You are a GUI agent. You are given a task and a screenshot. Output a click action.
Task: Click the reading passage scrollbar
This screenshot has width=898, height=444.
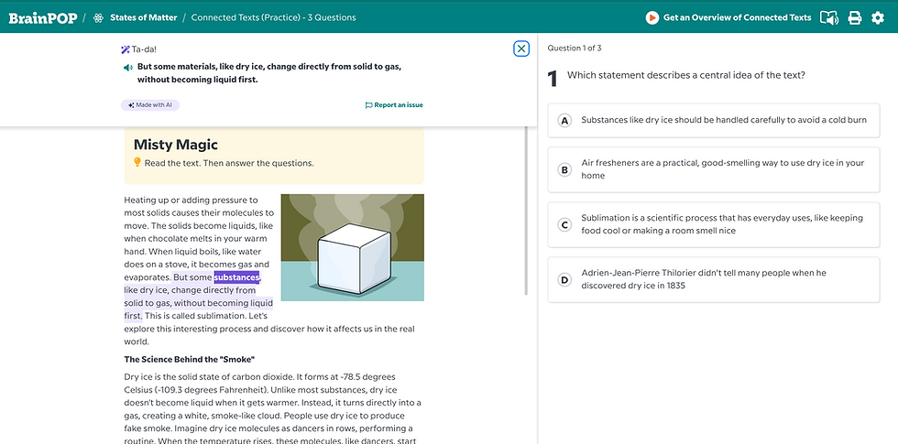pos(526,211)
